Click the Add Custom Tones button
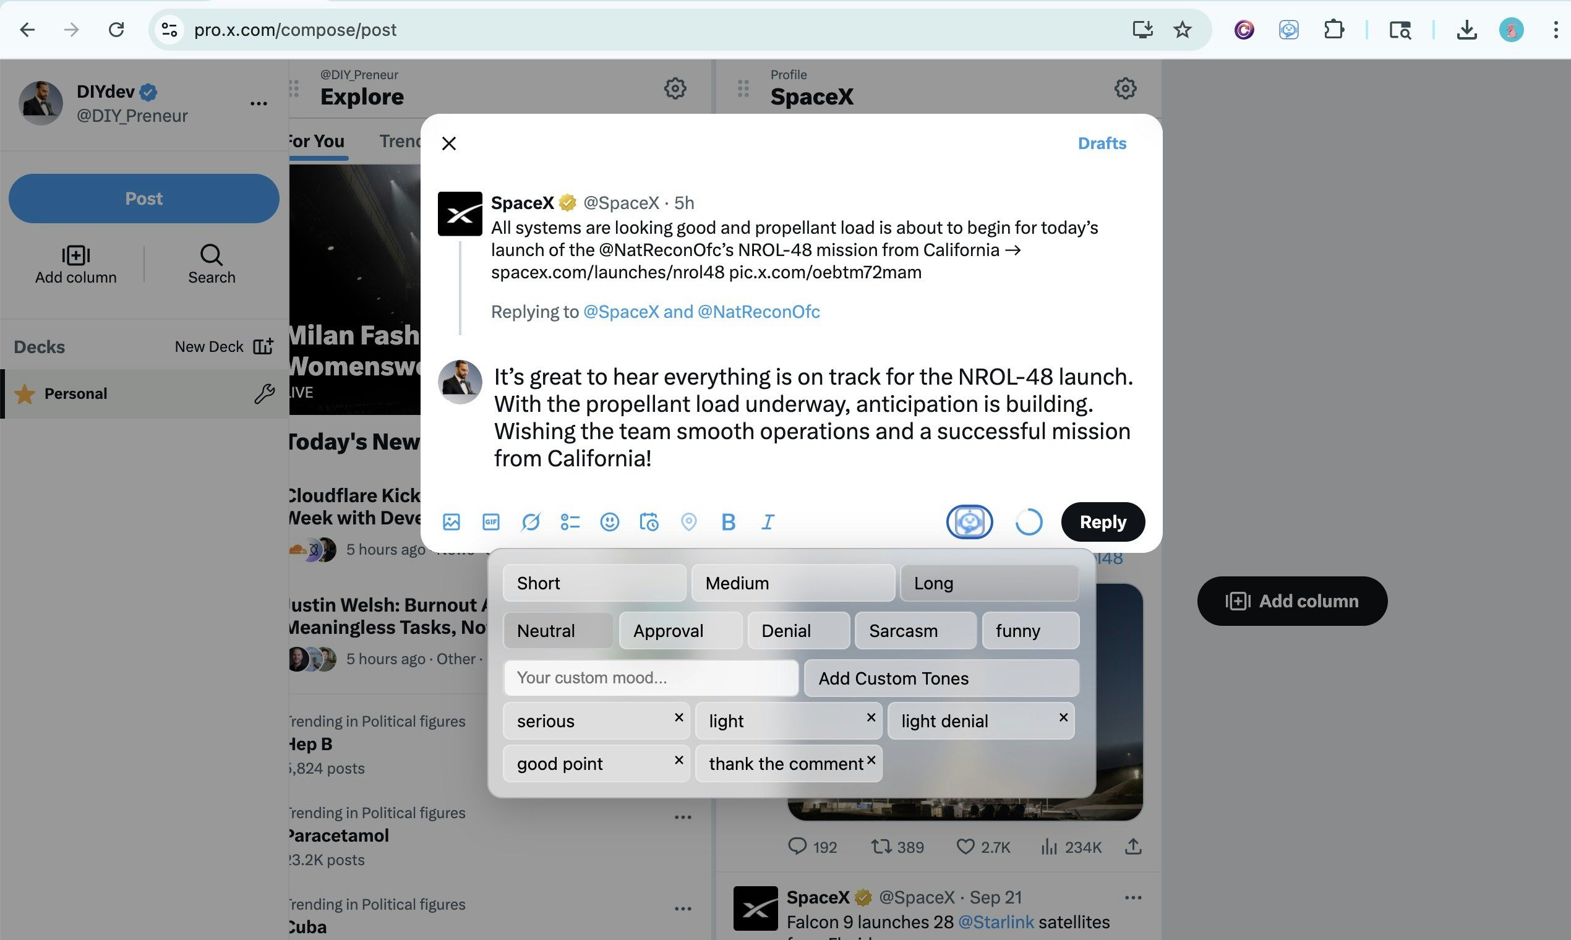 coord(941,678)
